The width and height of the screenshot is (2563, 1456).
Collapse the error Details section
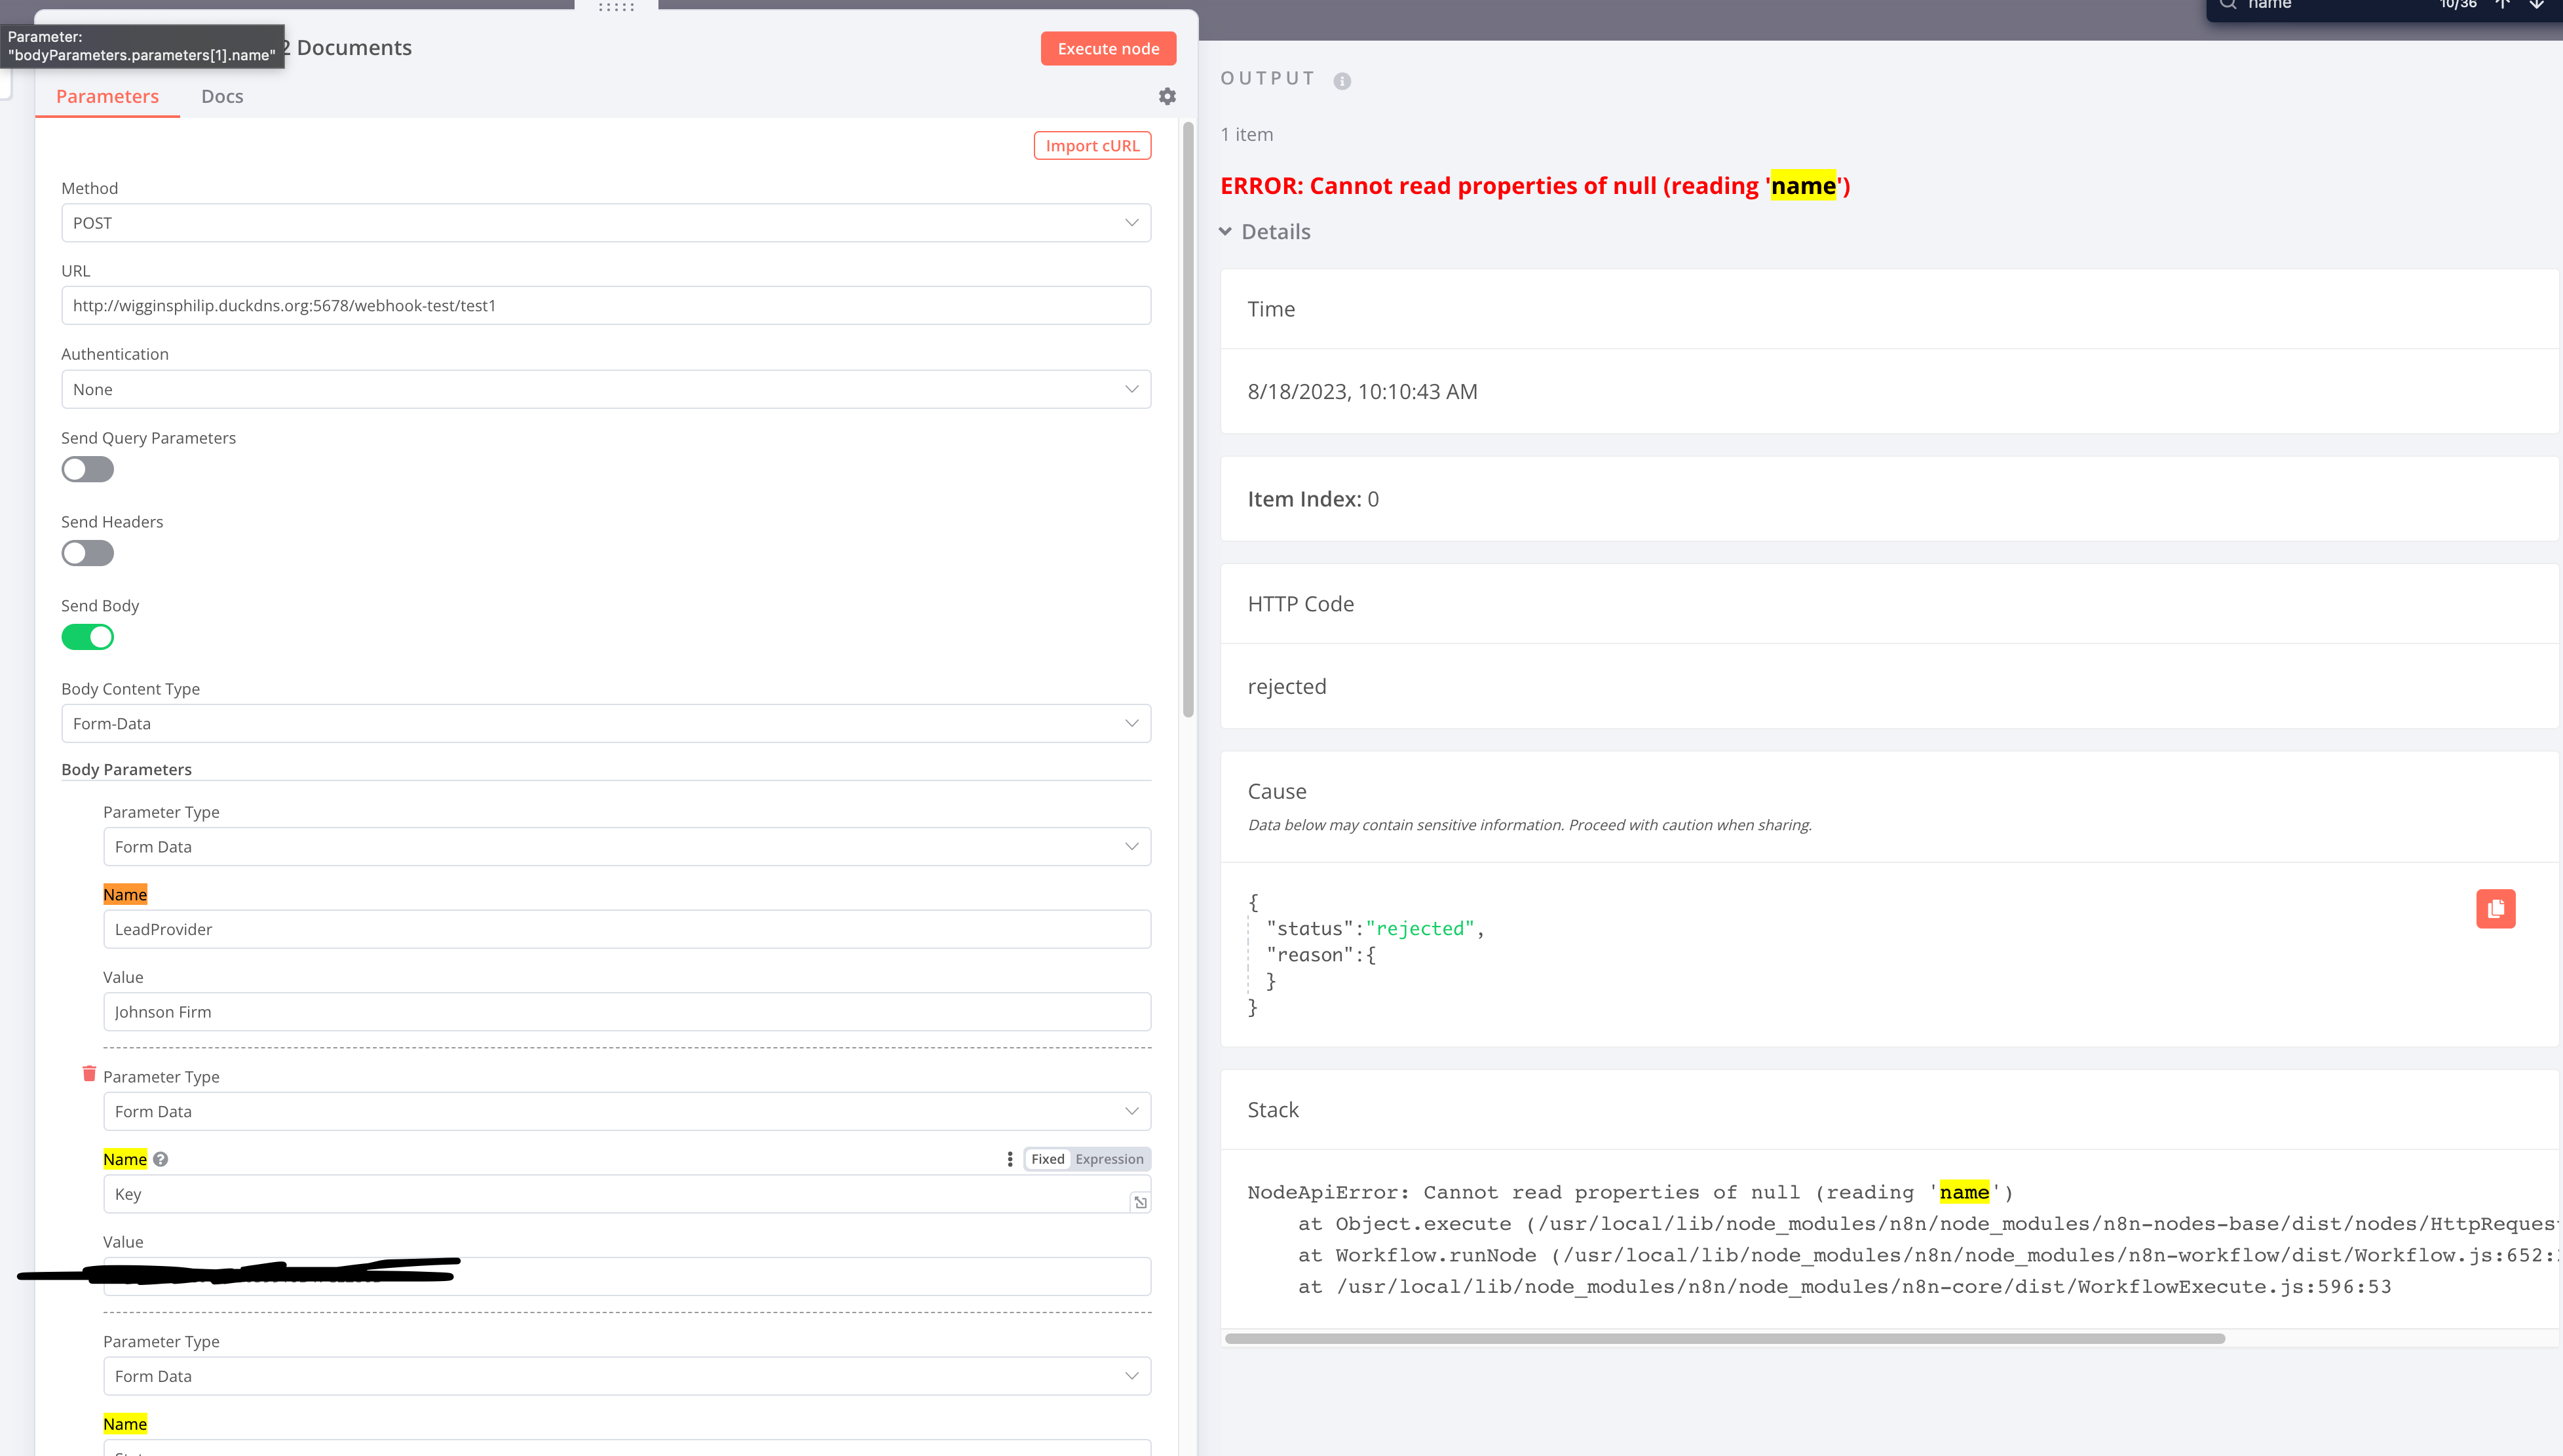[1266, 232]
